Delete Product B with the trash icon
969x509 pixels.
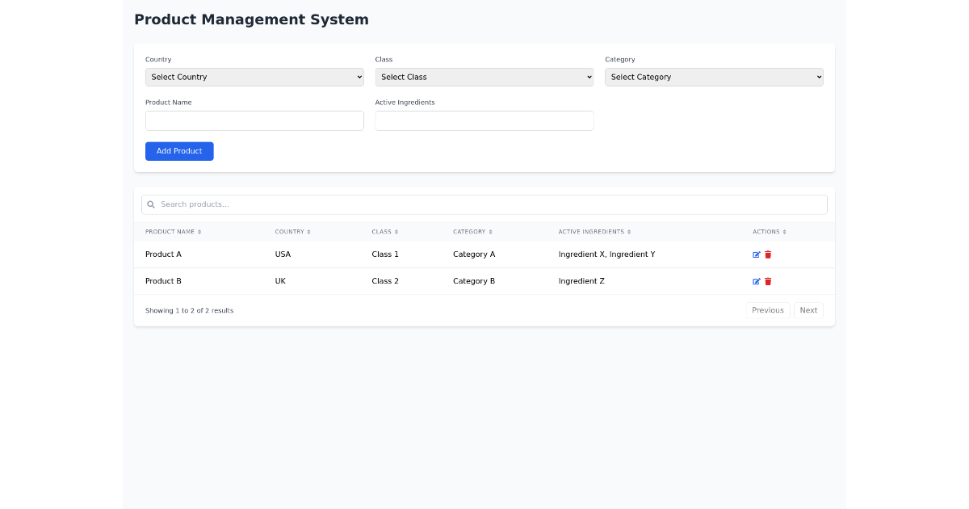pyautogui.click(x=767, y=281)
